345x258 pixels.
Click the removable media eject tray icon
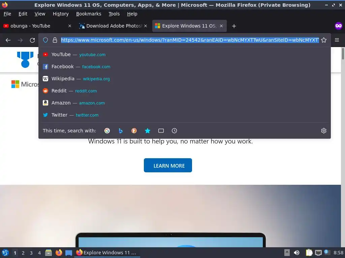pyautogui.click(x=287, y=253)
